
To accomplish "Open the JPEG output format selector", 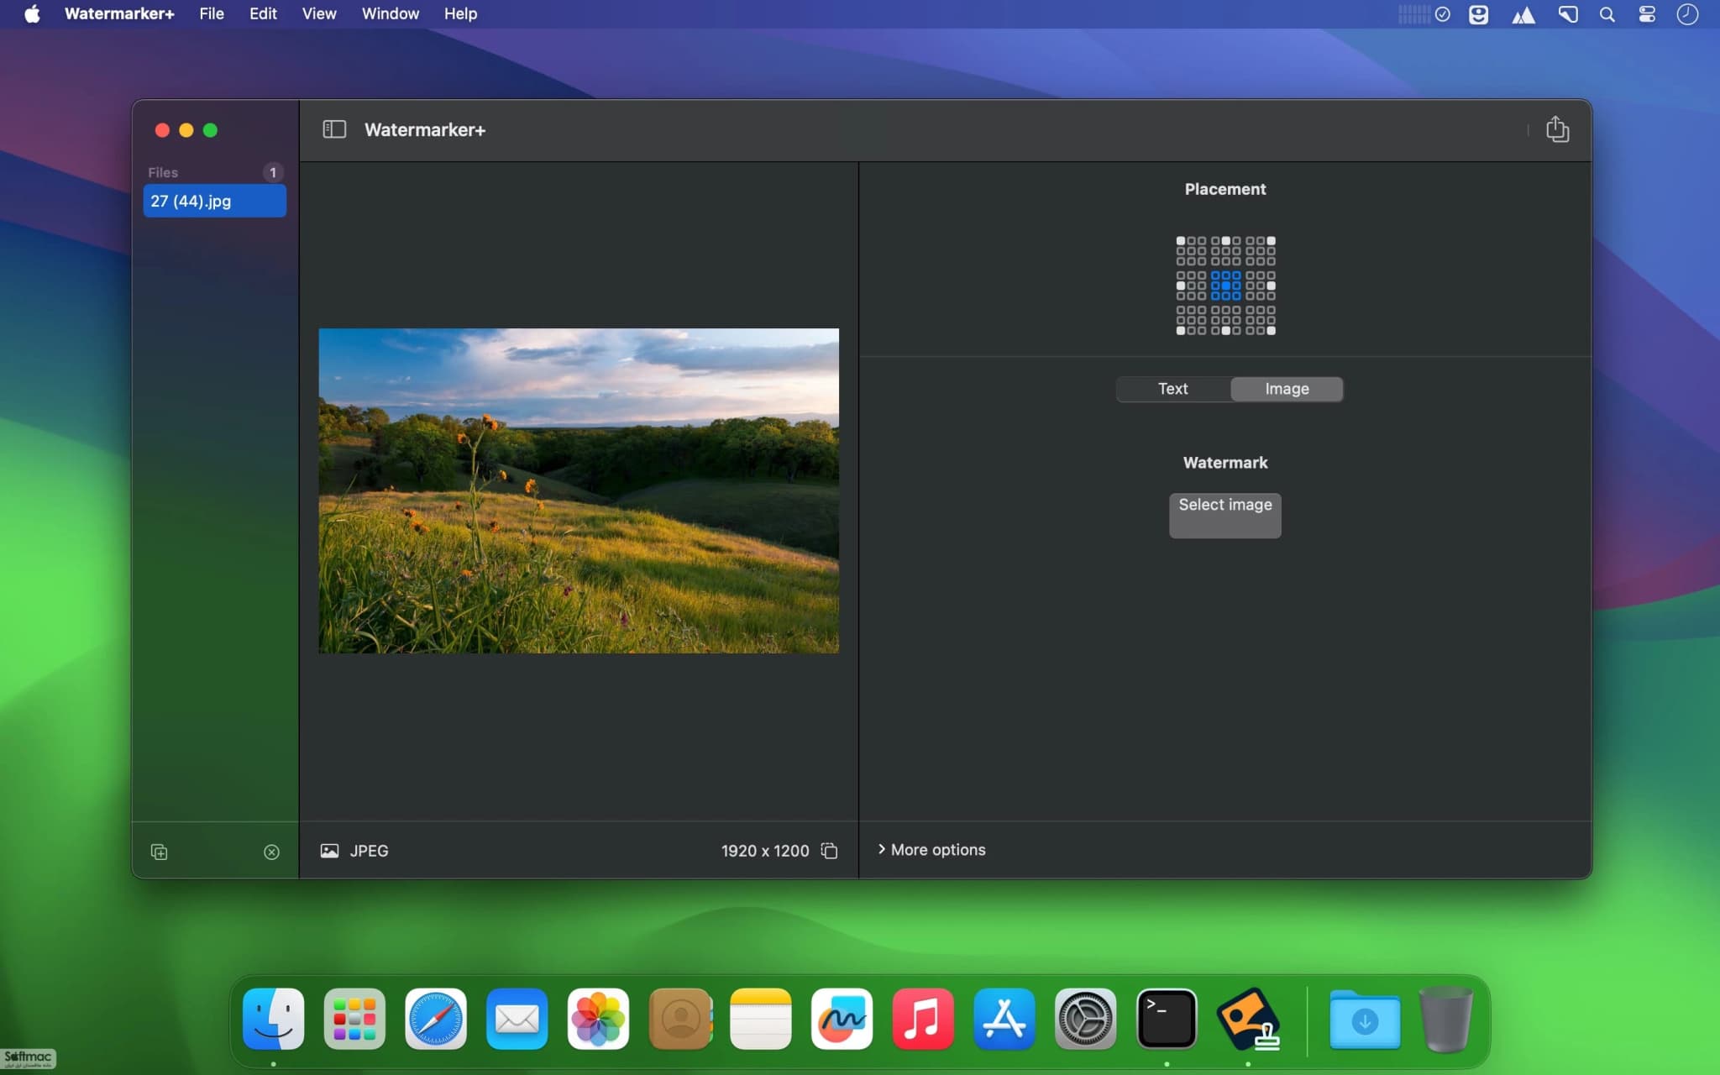I will [369, 851].
